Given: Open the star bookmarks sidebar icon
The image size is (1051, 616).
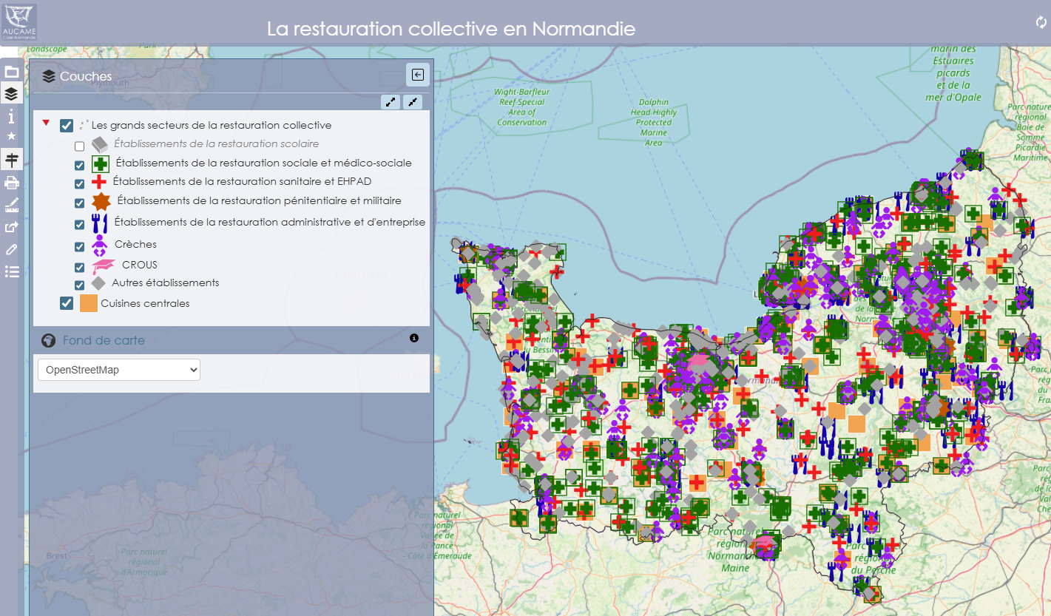Looking at the screenshot, I should (11, 136).
